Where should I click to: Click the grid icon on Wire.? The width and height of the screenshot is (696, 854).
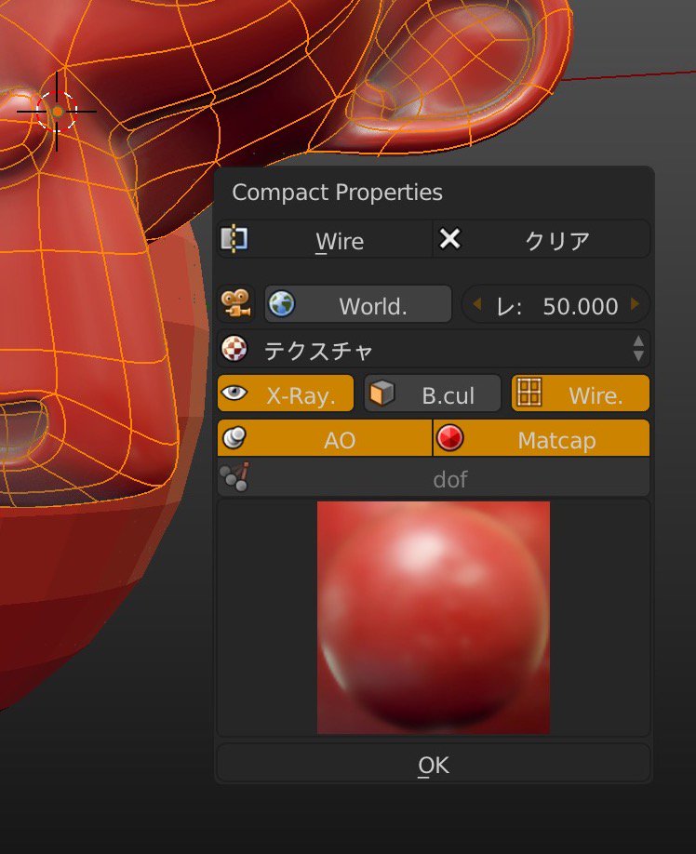click(529, 393)
